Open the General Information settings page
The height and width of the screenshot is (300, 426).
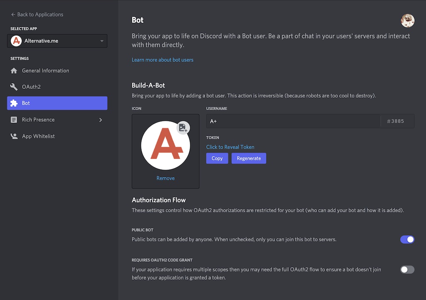[x=45, y=70]
